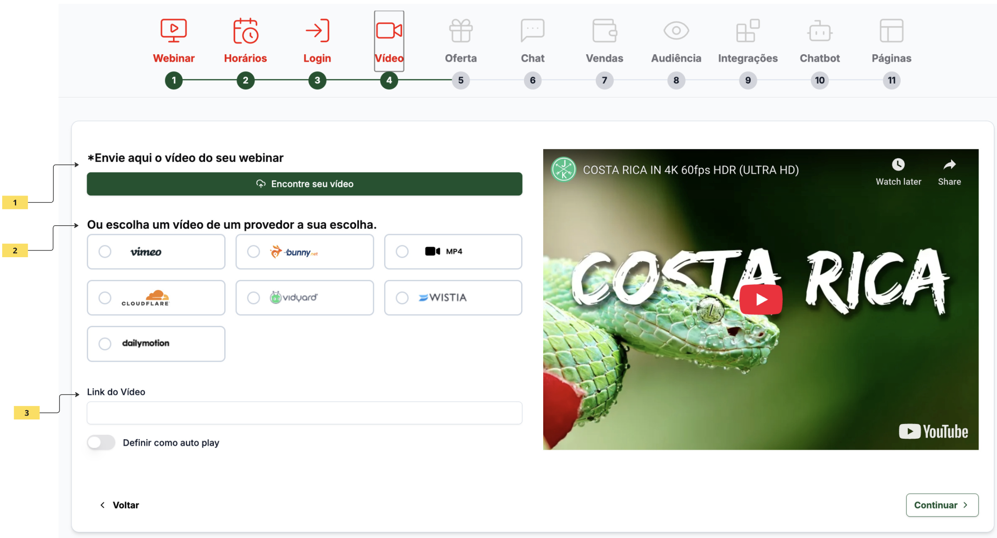997x538 pixels.
Task: Go to Horários calendar icon
Action: point(245,31)
